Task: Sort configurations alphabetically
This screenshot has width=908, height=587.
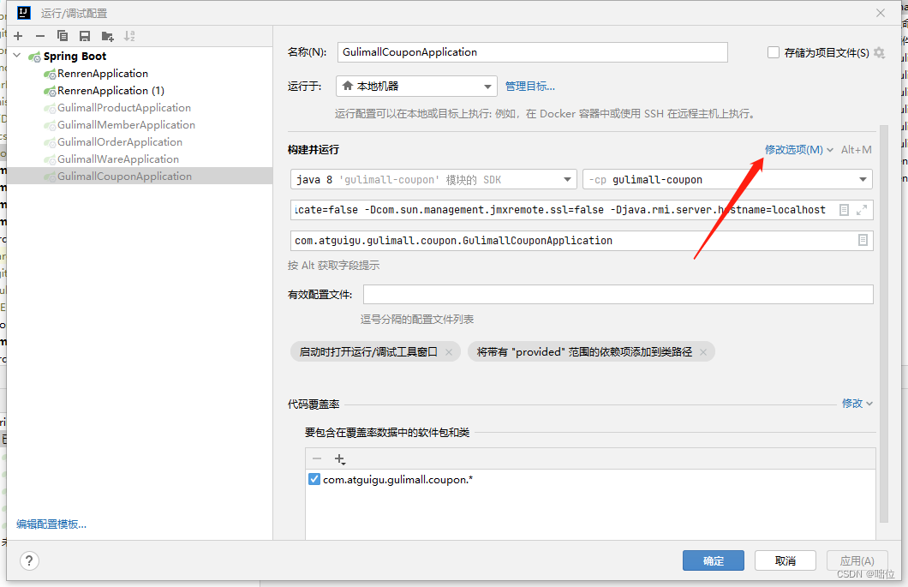Action: click(x=128, y=35)
